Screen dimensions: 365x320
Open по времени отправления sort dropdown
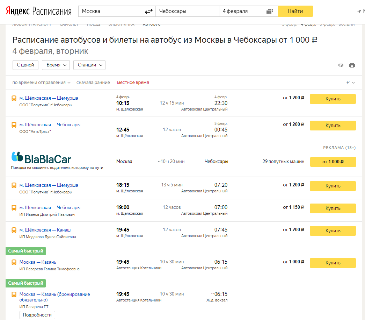click(x=42, y=83)
